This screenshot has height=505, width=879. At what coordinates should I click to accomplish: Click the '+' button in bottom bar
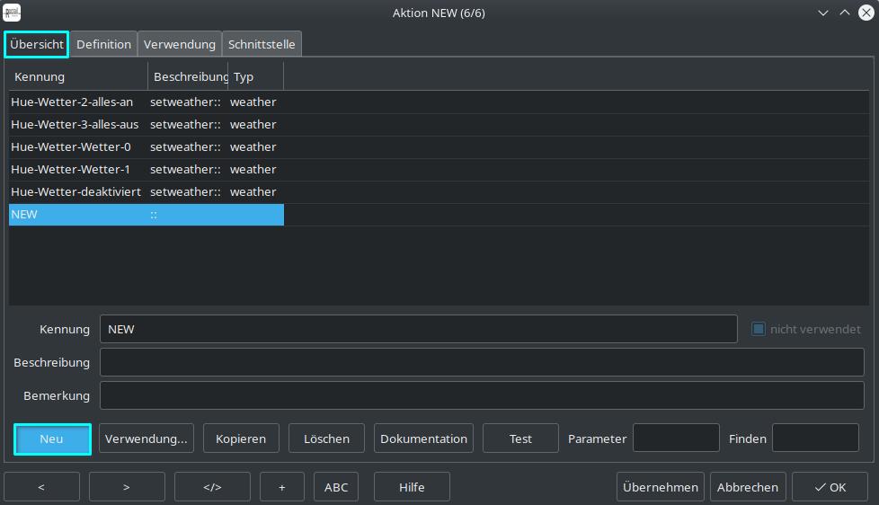[282, 487]
